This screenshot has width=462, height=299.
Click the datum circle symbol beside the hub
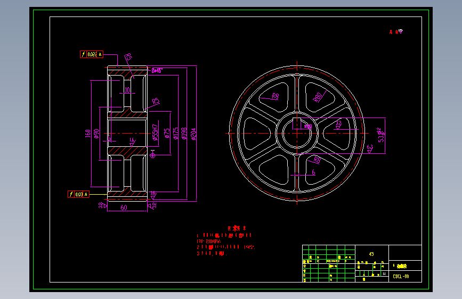[x=152, y=154]
